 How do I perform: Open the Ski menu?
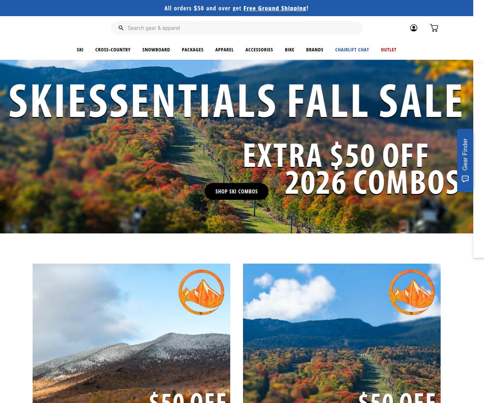[x=80, y=50]
